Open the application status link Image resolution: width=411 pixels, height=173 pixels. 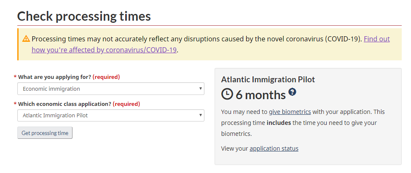274,149
